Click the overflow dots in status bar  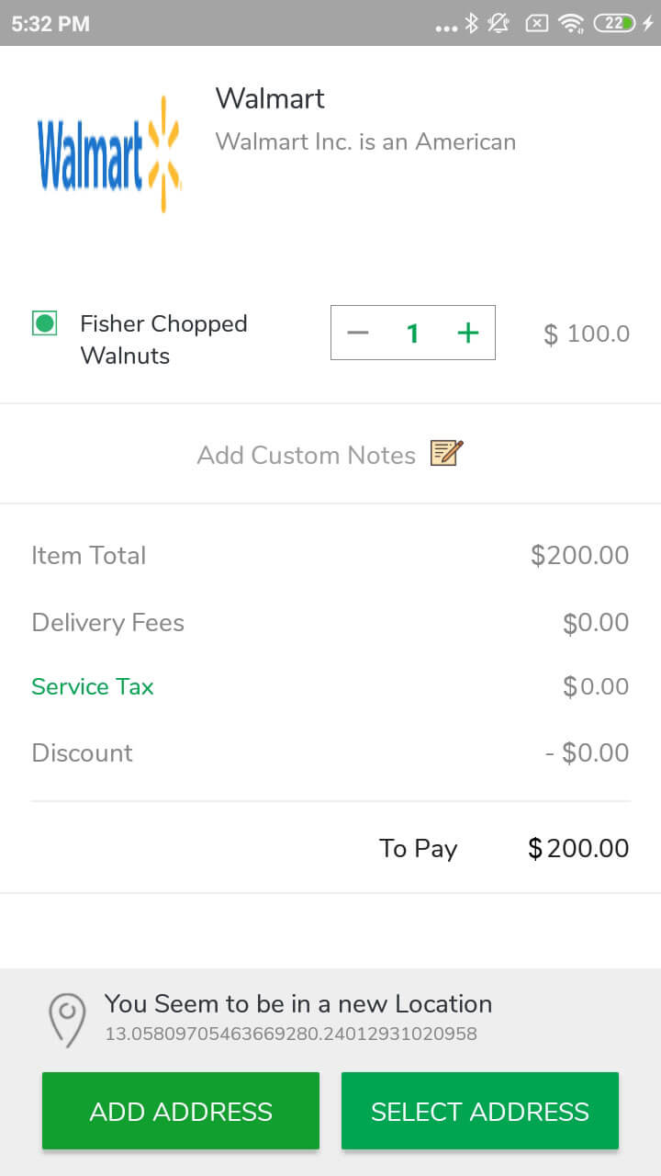point(446,26)
